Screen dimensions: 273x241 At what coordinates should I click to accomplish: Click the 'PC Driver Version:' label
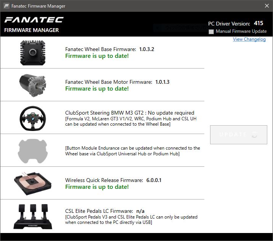click(229, 24)
